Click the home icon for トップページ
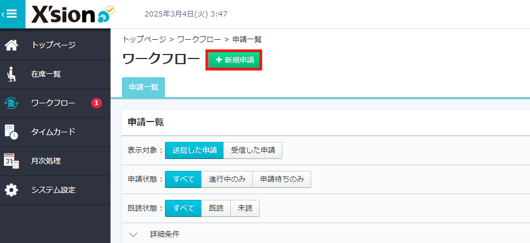The image size is (530, 243). tap(12, 45)
